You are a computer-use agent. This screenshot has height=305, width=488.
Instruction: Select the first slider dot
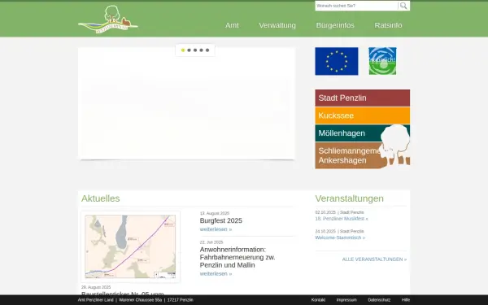tap(183, 50)
